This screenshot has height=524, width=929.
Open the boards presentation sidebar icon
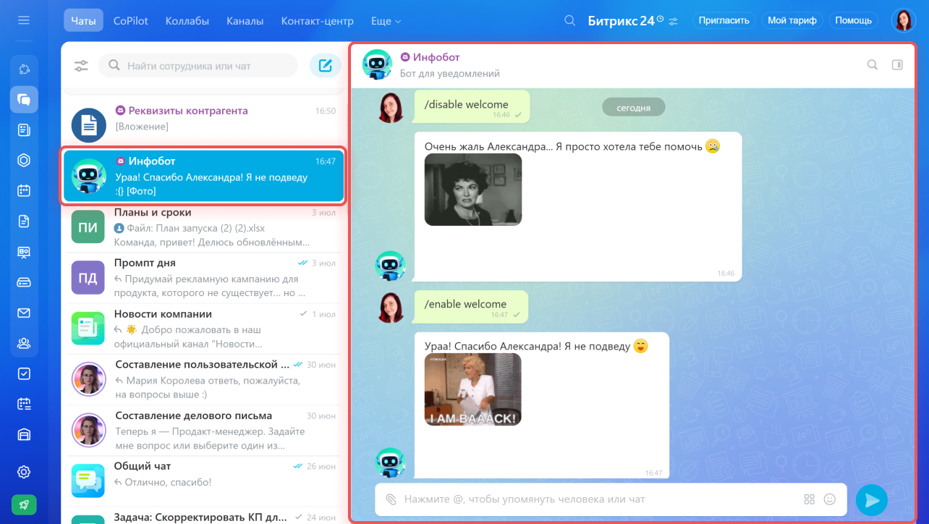coord(24,252)
